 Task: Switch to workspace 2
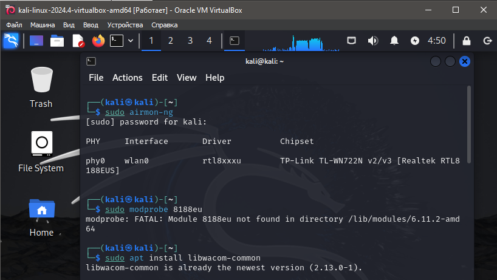171,41
